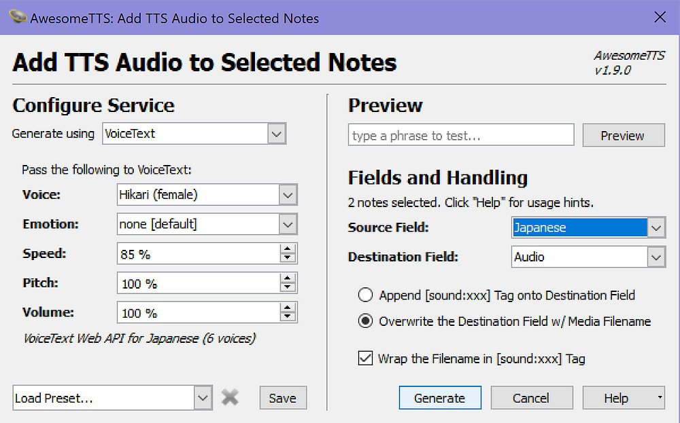Focus the phrase to test input field
680x423 pixels.
tap(461, 135)
